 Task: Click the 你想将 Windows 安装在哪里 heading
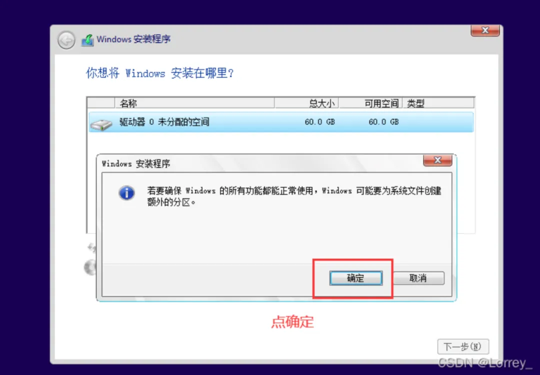160,73
